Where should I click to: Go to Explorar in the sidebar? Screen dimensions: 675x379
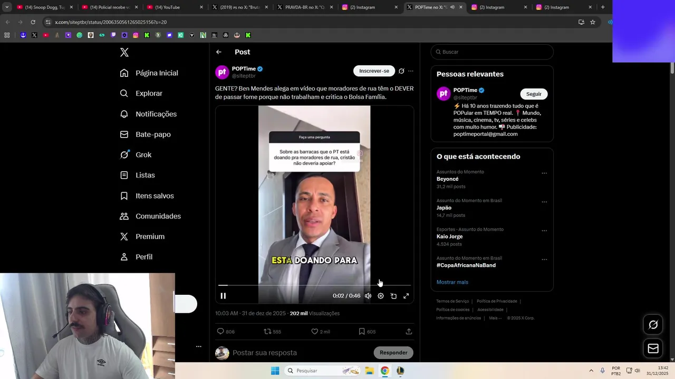click(141, 93)
